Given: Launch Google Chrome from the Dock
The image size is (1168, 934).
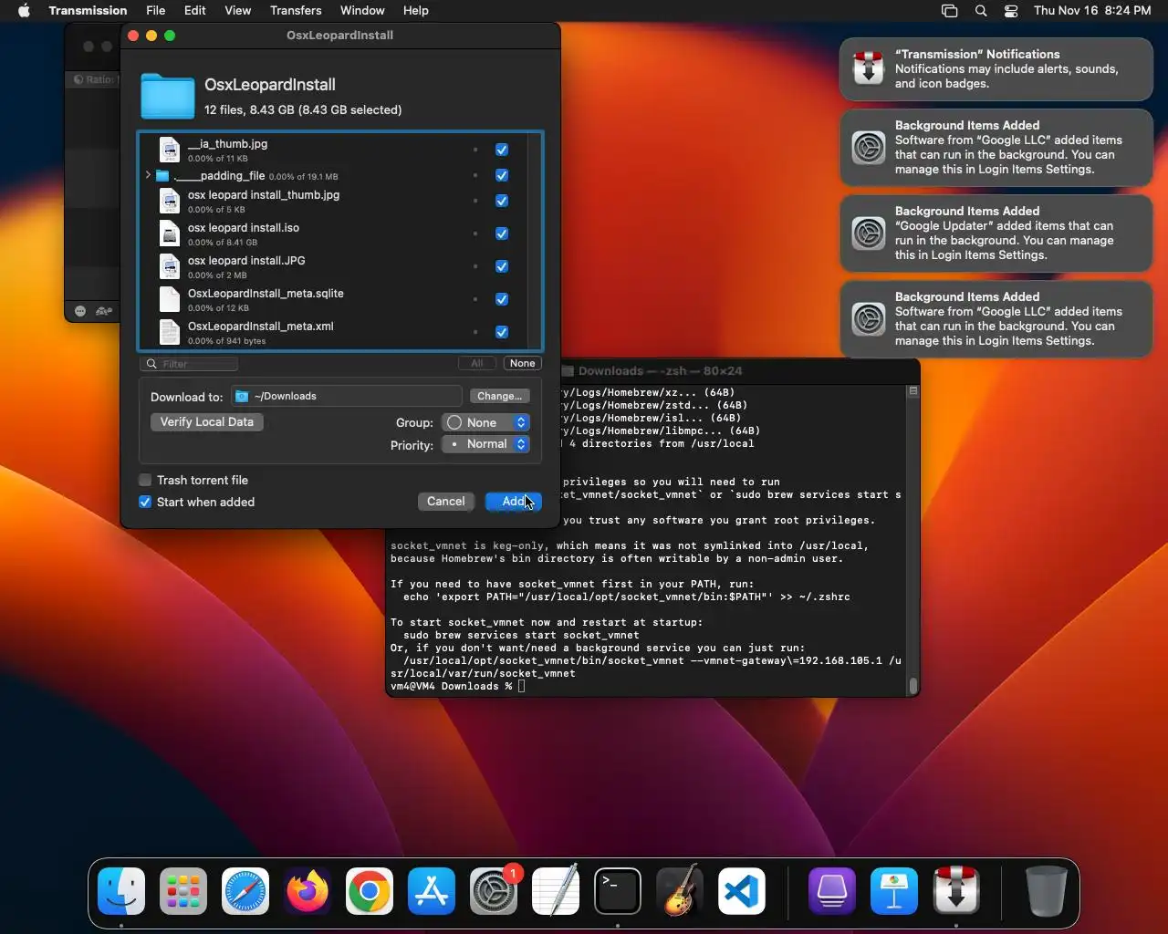Looking at the screenshot, I should point(370,891).
